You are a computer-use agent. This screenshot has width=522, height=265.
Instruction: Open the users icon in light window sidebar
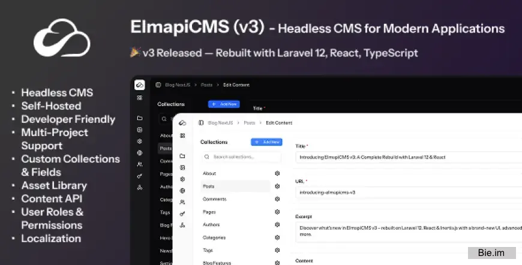[x=182, y=202]
